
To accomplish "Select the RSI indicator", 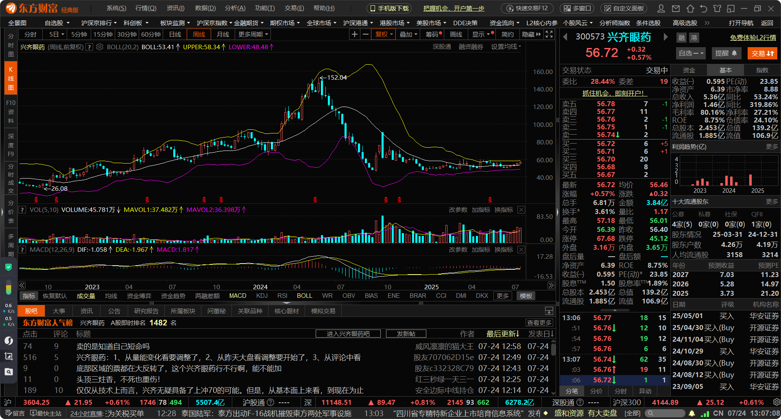I will coord(282,296).
